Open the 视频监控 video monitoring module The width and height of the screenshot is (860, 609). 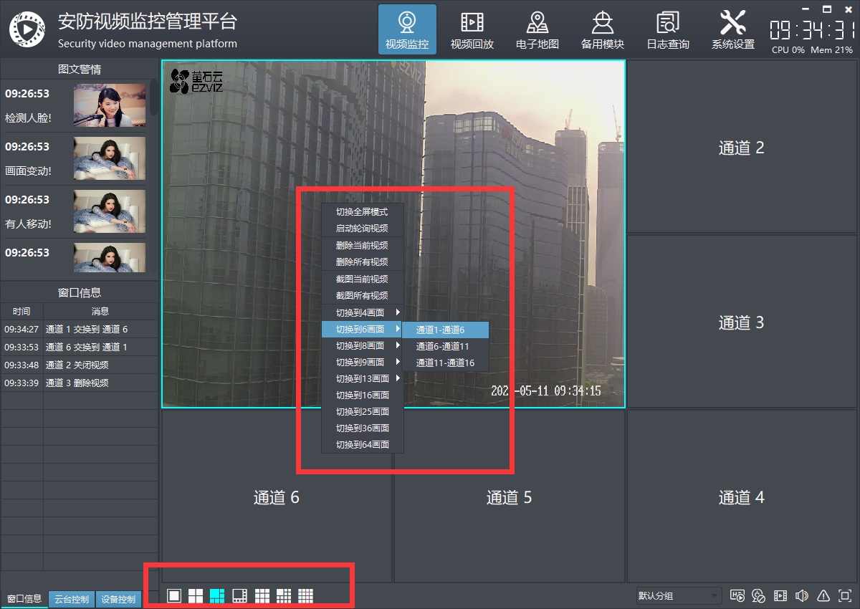point(406,29)
